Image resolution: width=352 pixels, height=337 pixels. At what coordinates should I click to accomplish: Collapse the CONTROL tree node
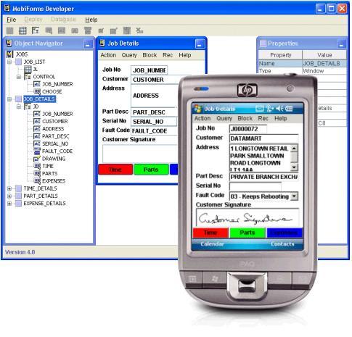click(x=19, y=77)
